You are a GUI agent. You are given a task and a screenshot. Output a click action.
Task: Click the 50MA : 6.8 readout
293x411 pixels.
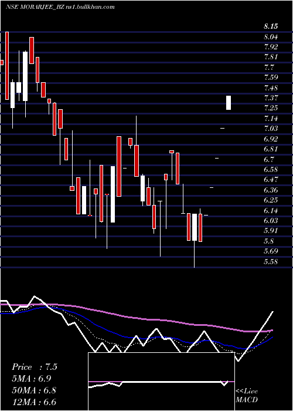click(x=34, y=390)
